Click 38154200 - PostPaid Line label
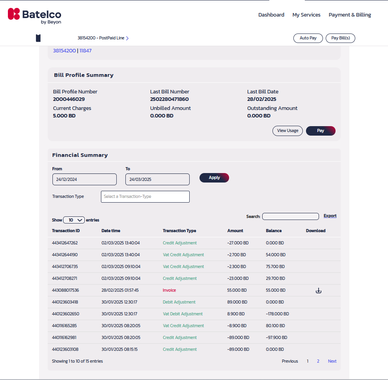 pos(101,38)
